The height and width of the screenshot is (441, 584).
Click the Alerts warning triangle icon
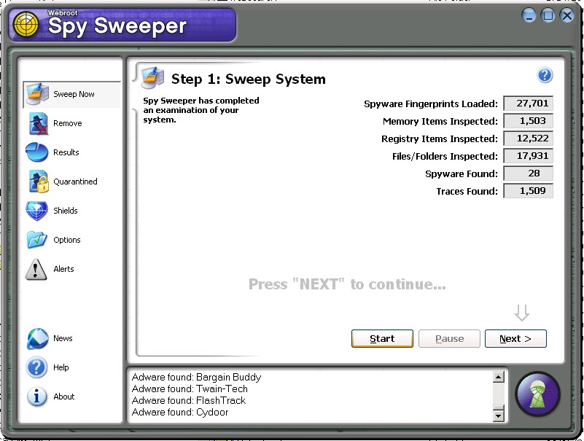(36, 269)
